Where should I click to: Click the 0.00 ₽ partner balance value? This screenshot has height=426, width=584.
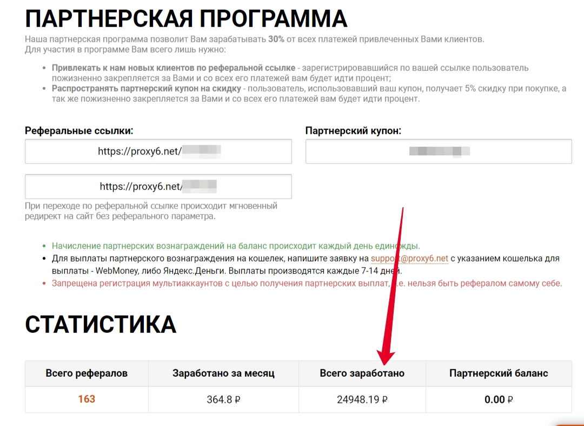coord(499,399)
